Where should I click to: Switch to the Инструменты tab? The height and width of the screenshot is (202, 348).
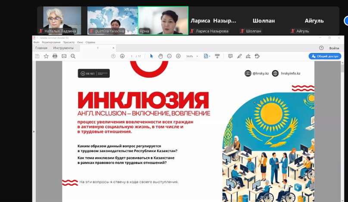[63, 48]
